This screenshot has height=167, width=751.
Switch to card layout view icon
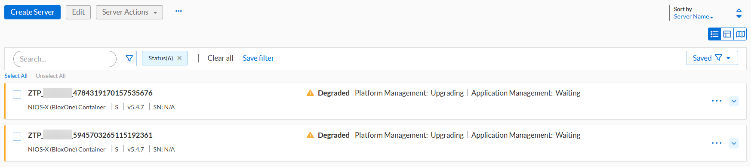click(727, 34)
